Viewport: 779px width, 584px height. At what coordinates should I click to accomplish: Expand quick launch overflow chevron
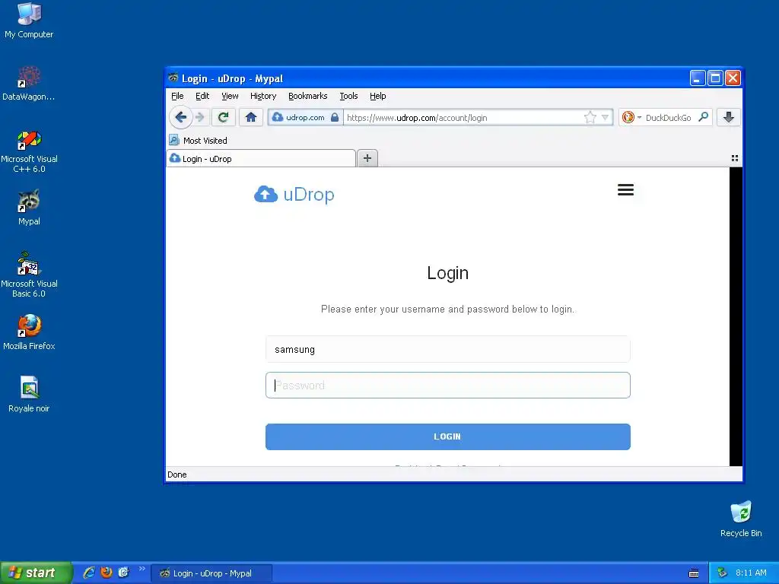(x=141, y=569)
